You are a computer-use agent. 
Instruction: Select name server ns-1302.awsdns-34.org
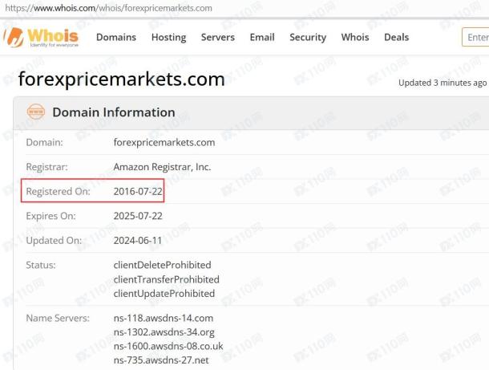pos(164,332)
